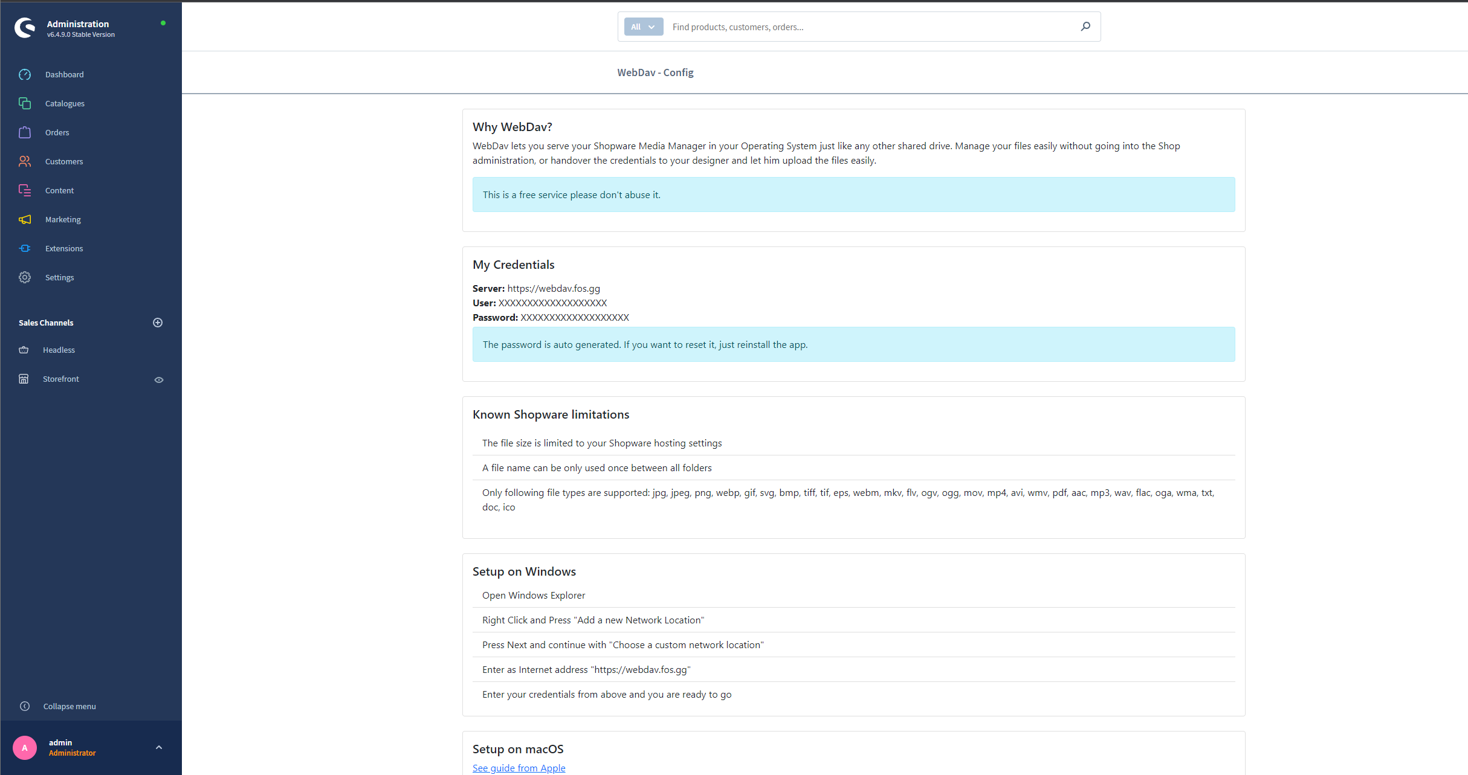
Task: Click the Orders icon in sidebar
Action: [25, 132]
